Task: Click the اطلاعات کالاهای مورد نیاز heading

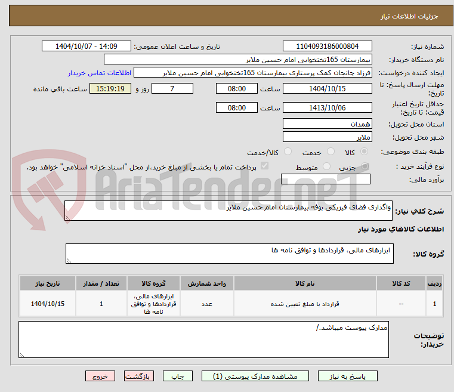Action: coord(401,229)
